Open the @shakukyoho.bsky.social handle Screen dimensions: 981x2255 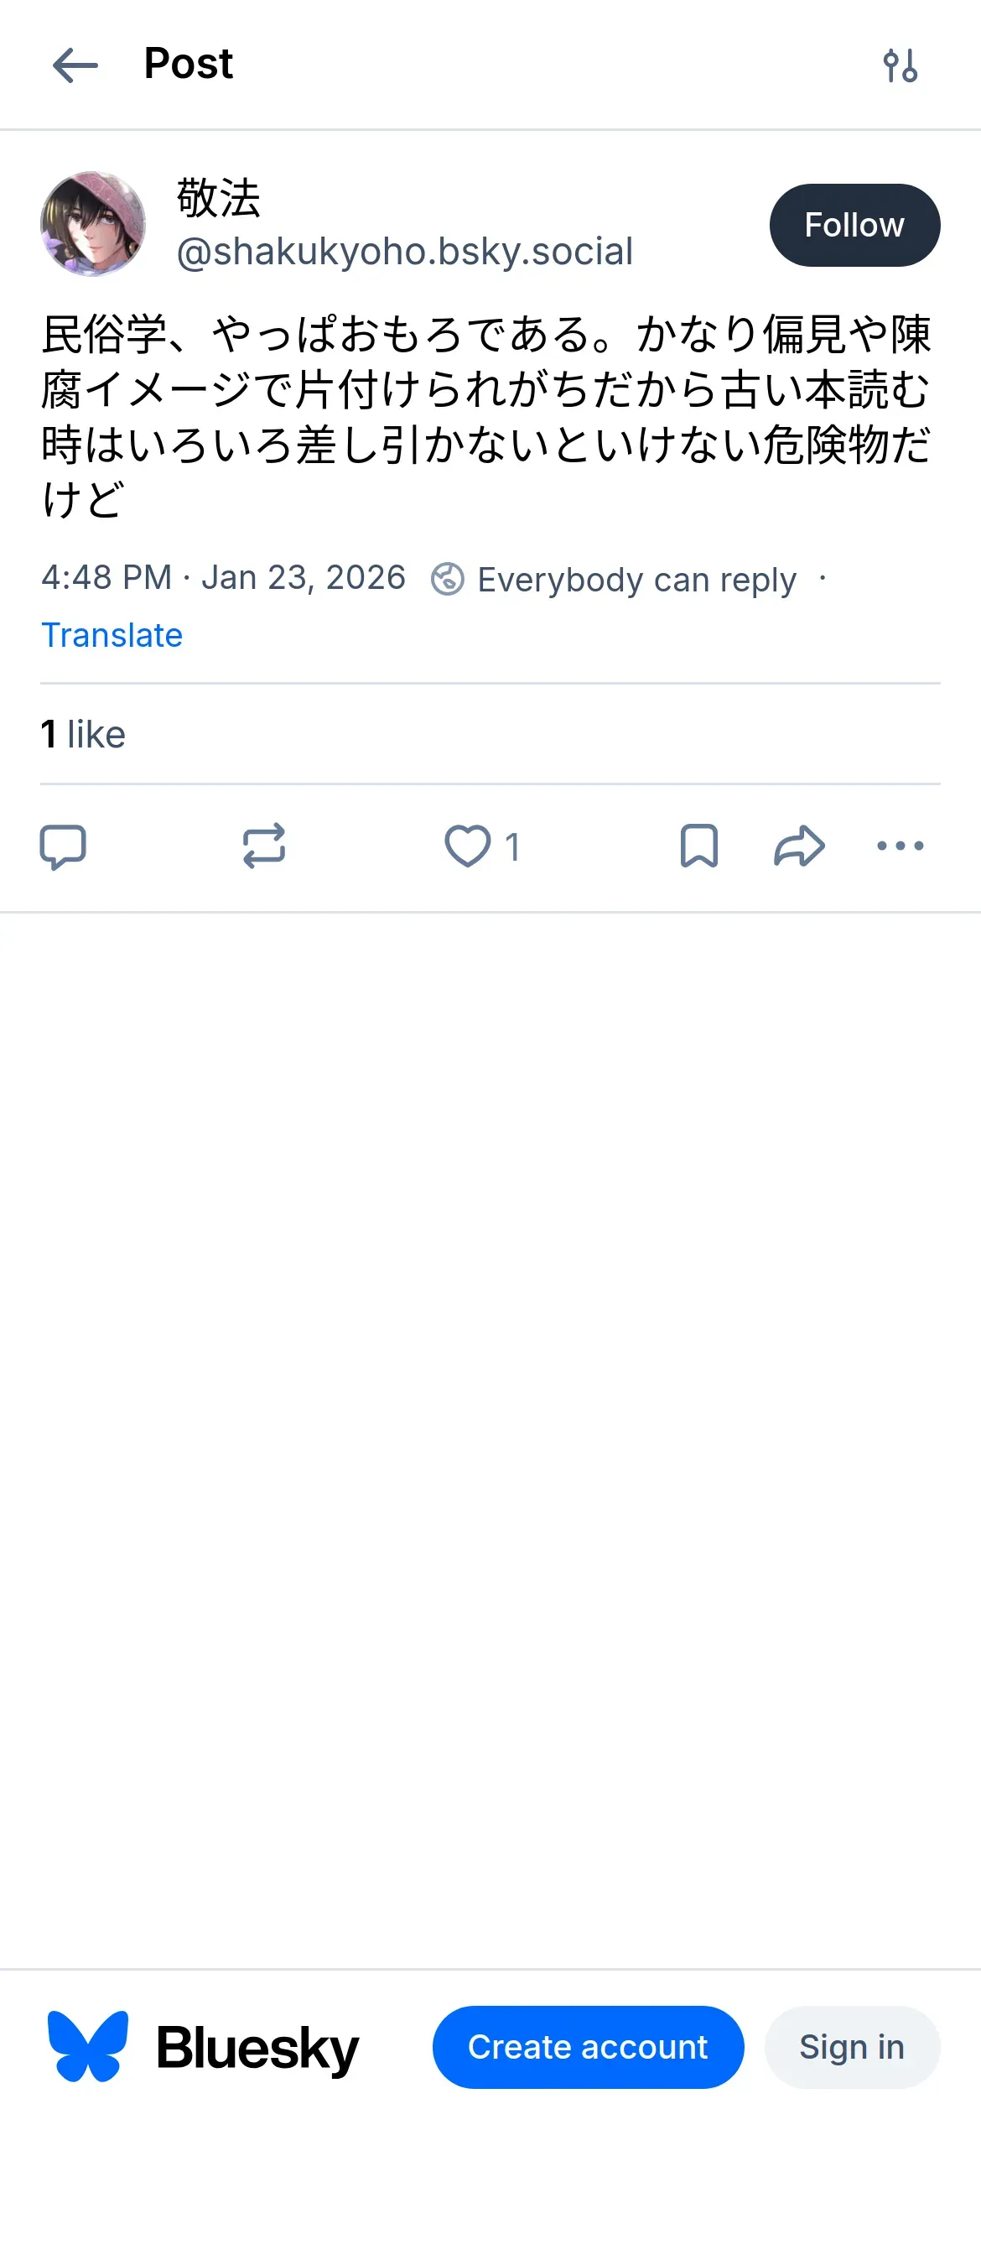coord(404,251)
